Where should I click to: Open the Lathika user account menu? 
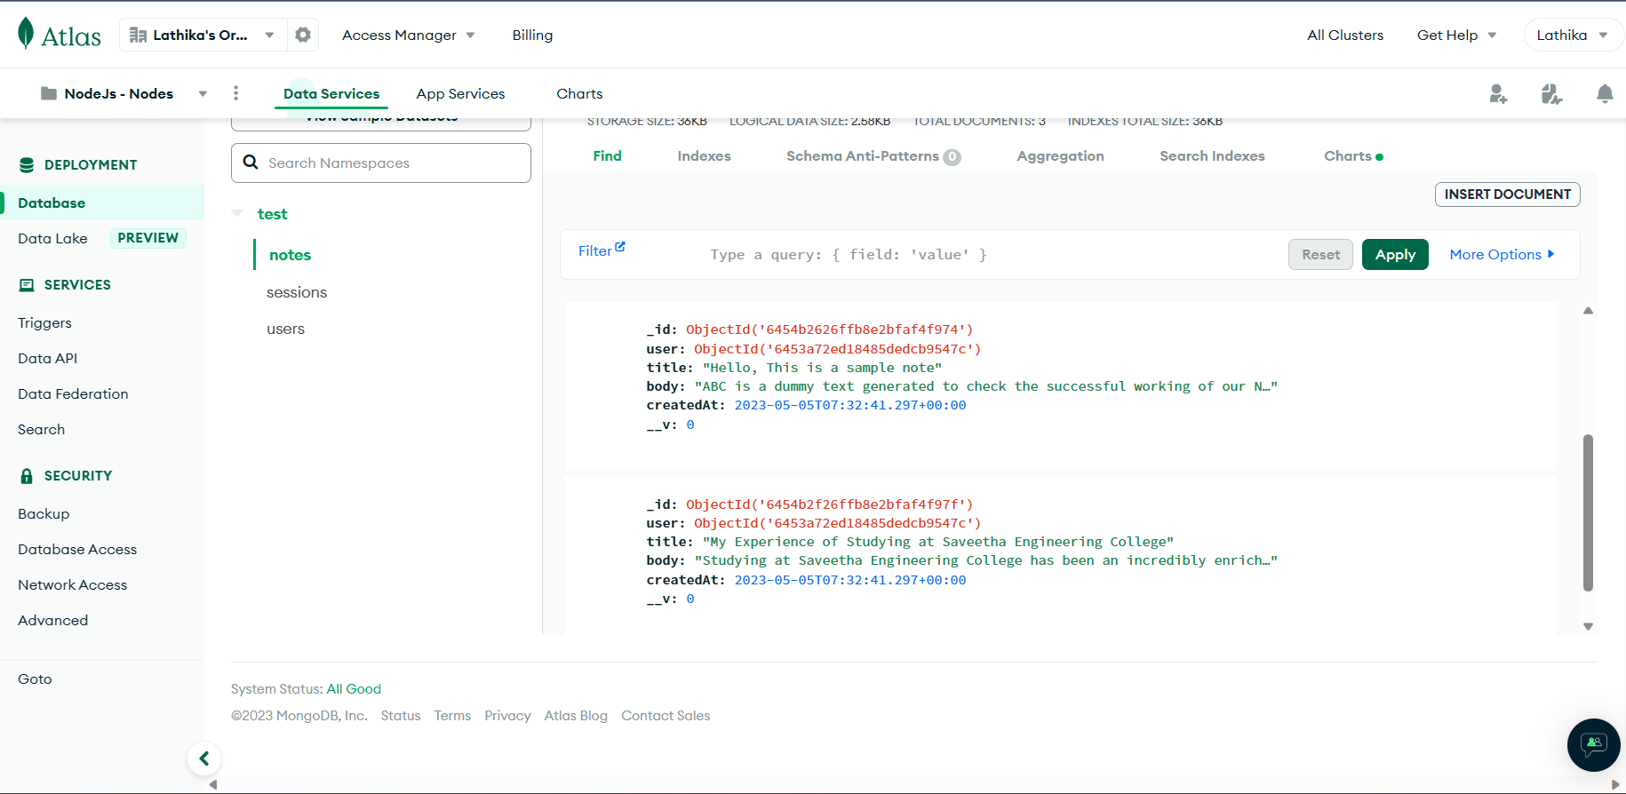pos(1573,35)
